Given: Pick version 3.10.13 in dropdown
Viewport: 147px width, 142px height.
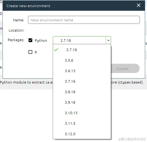Looking at the screenshot, I should click(82, 113).
